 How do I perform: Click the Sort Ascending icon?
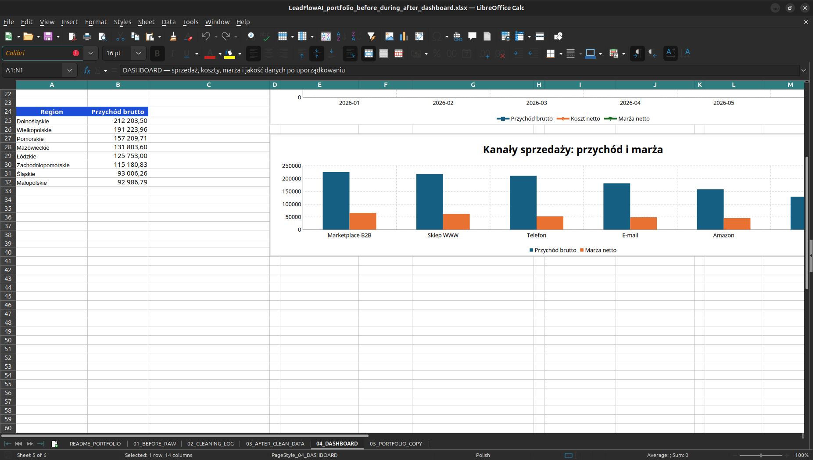(339, 36)
